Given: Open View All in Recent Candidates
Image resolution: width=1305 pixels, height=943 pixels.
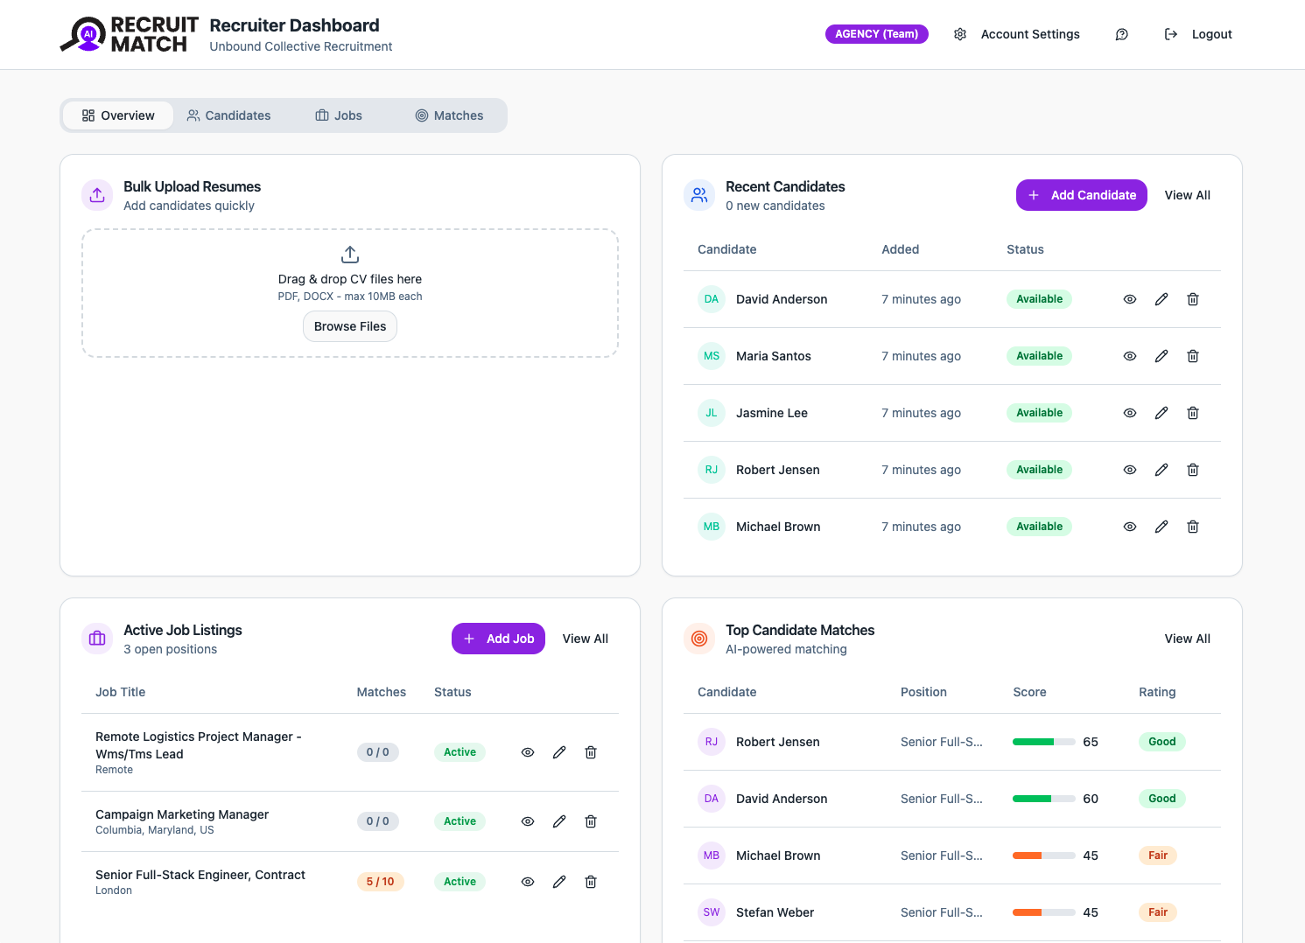Looking at the screenshot, I should coord(1187,195).
